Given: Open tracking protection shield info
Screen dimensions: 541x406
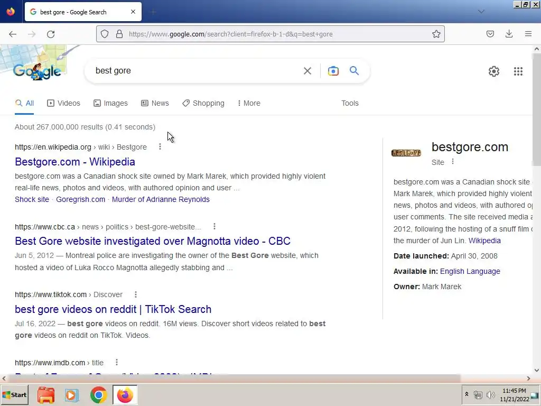Looking at the screenshot, I should (x=105, y=34).
